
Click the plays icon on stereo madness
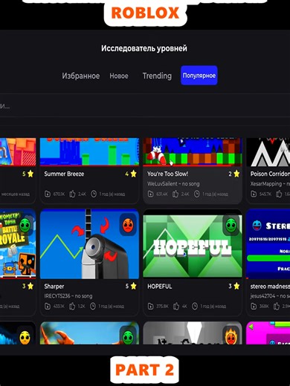point(254,306)
